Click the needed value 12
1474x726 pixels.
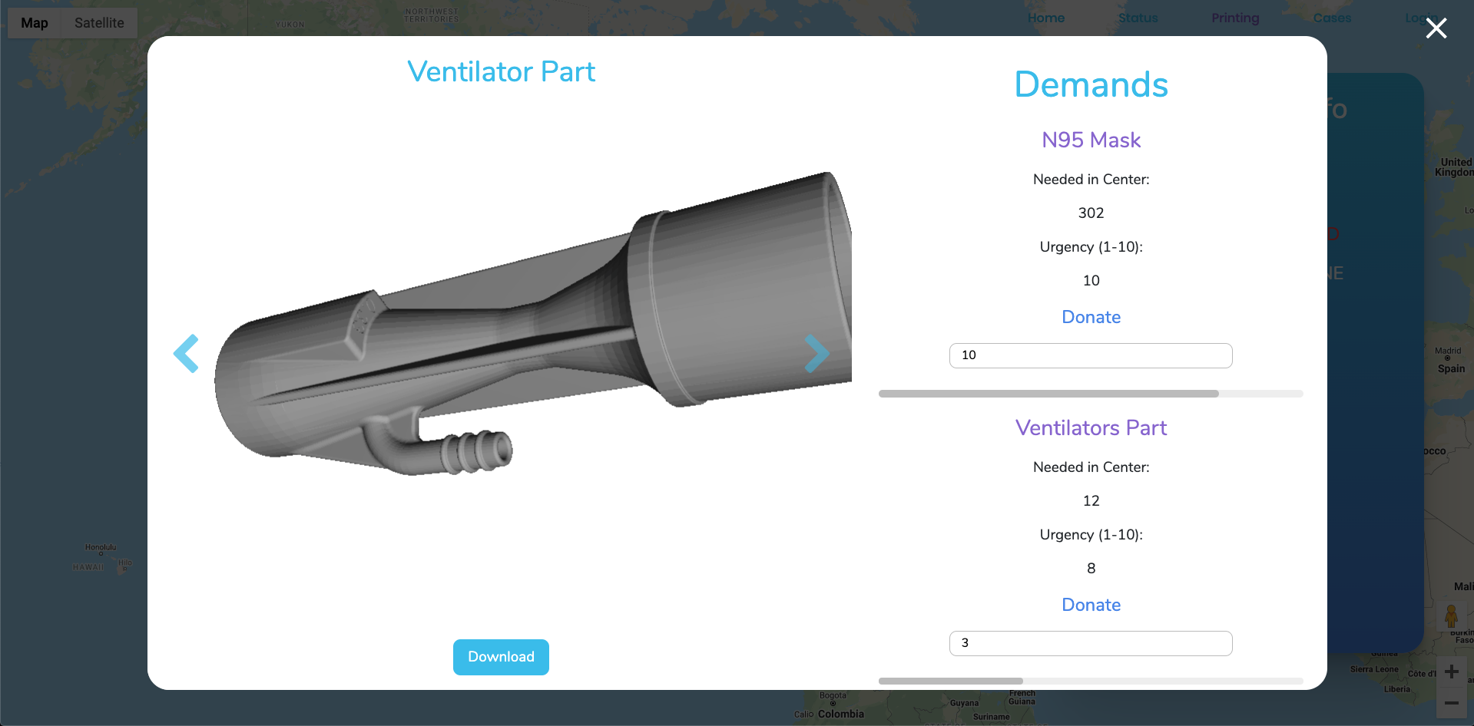point(1091,500)
